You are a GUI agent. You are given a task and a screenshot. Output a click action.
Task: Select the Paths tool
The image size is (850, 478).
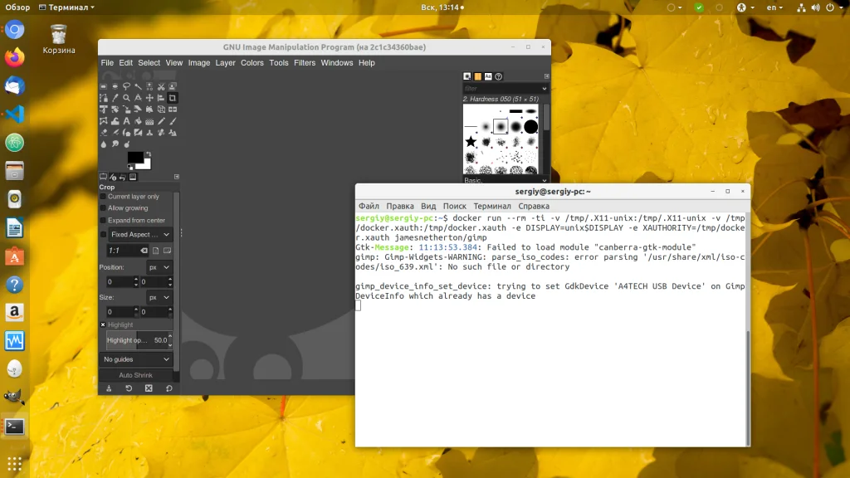(104, 98)
